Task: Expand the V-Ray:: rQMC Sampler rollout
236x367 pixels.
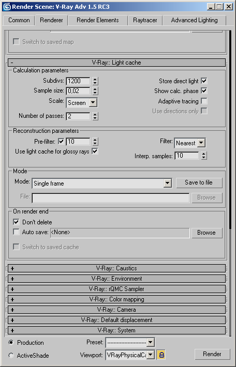Action: [x=116, y=289]
